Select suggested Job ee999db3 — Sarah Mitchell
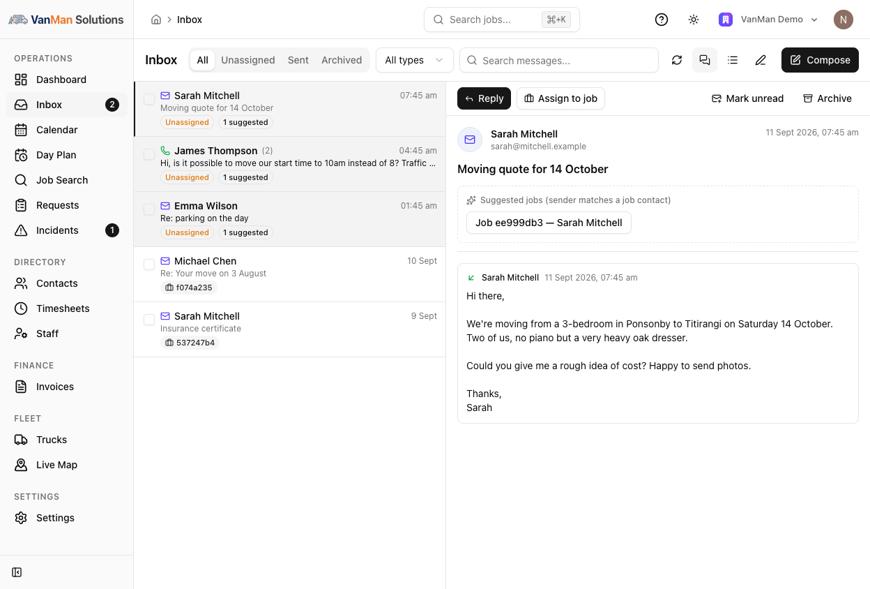 click(x=549, y=223)
